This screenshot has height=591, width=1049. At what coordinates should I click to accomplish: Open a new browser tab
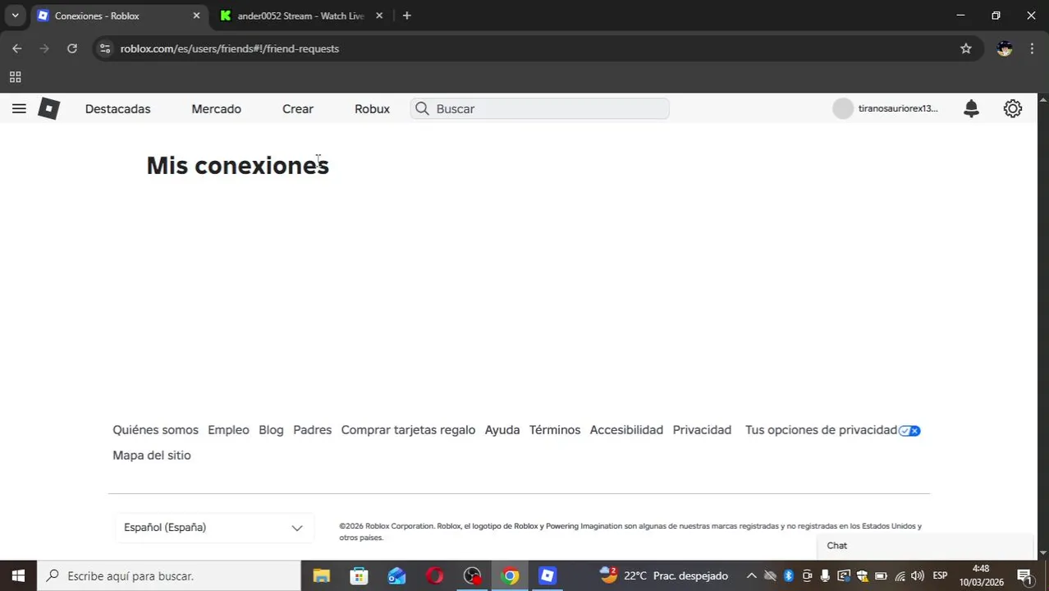pyautogui.click(x=406, y=16)
